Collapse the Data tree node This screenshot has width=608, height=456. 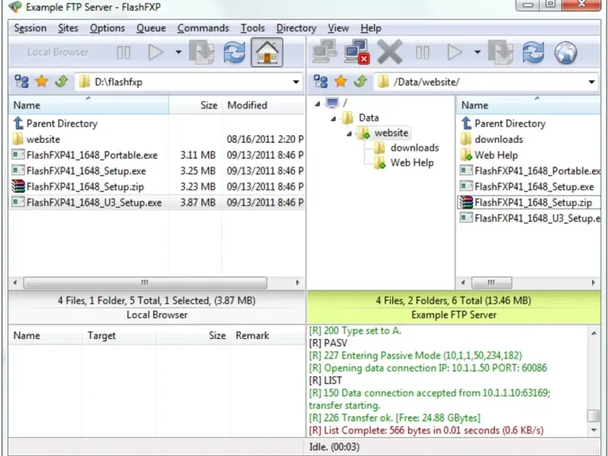click(334, 119)
